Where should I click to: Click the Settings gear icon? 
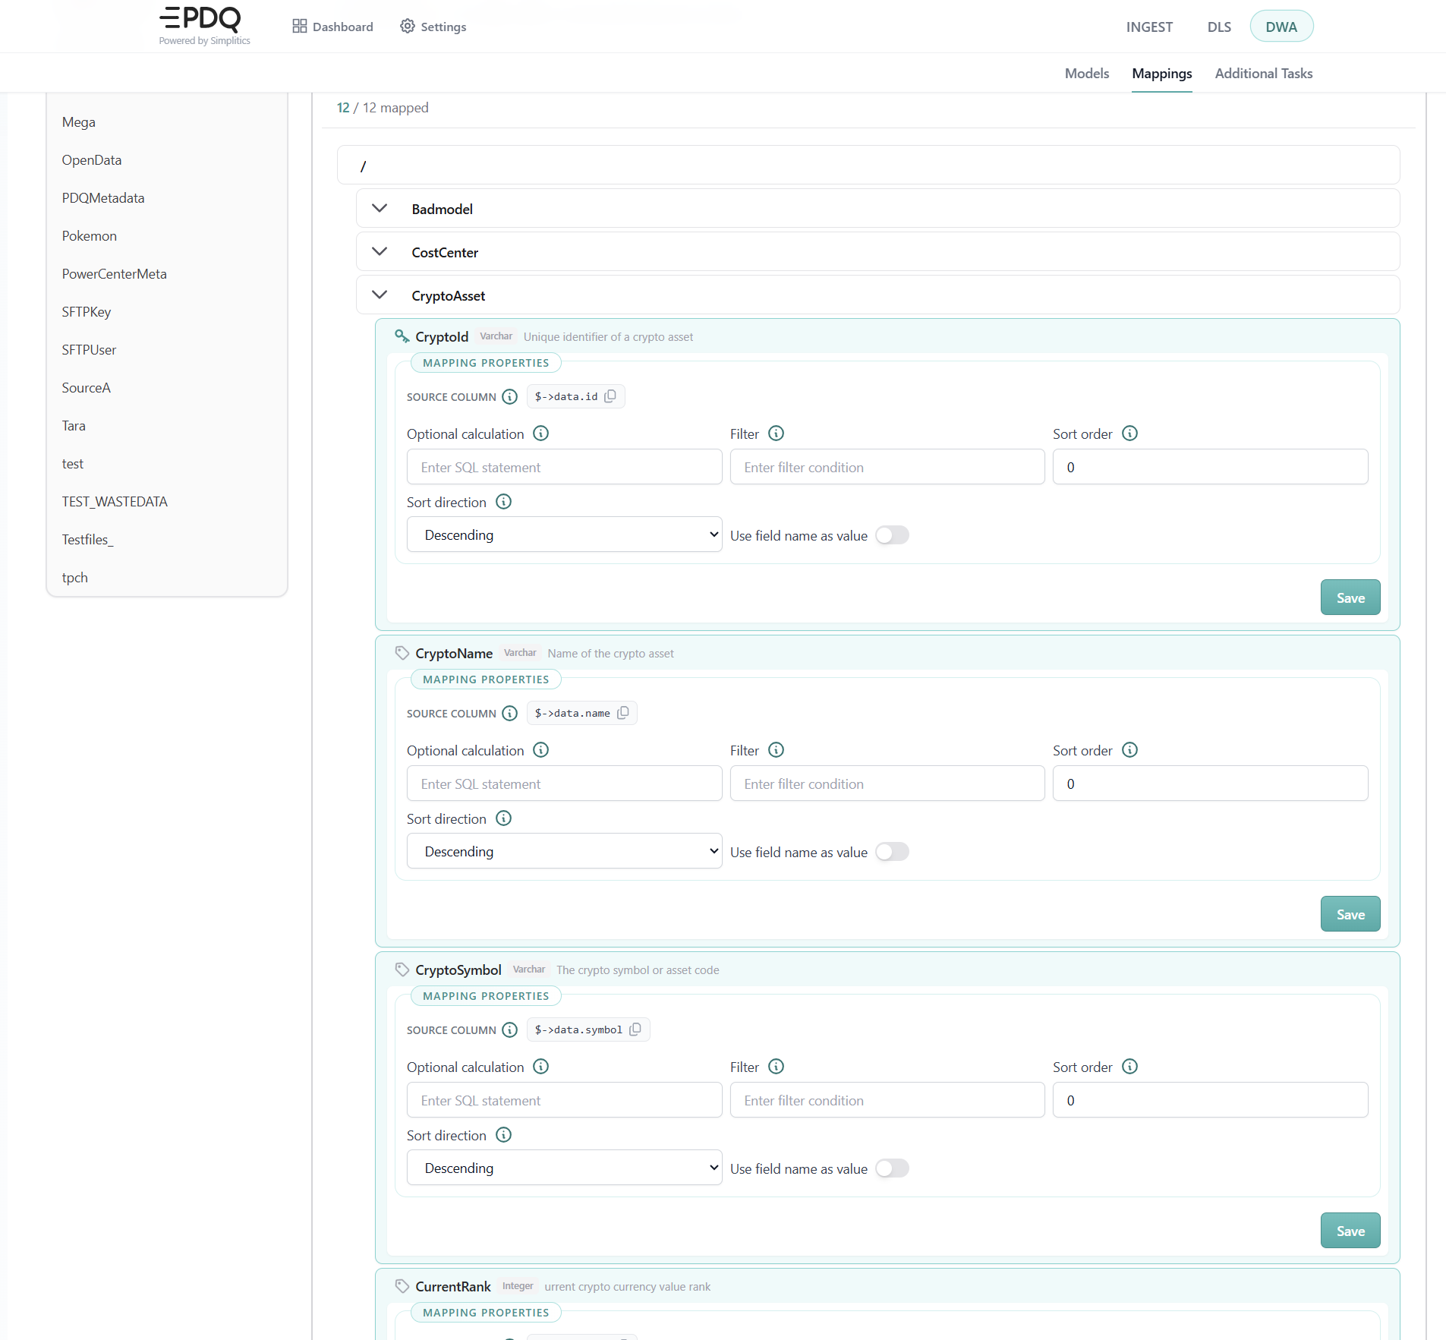coord(408,27)
